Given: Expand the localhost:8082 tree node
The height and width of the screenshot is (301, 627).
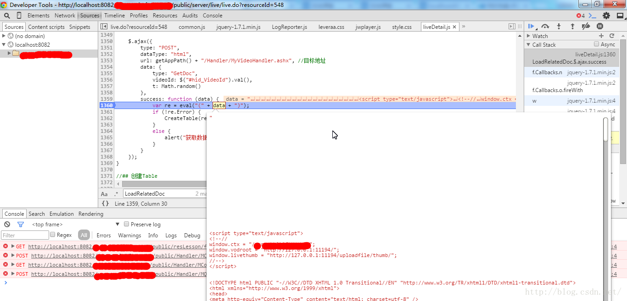Looking at the screenshot, I should click(4, 45).
